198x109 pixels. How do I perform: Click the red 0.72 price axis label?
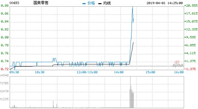(x=5, y=69)
